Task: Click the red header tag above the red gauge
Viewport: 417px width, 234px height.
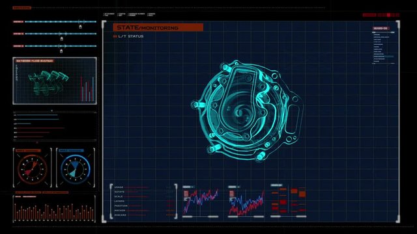Action: click(x=28, y=151)
